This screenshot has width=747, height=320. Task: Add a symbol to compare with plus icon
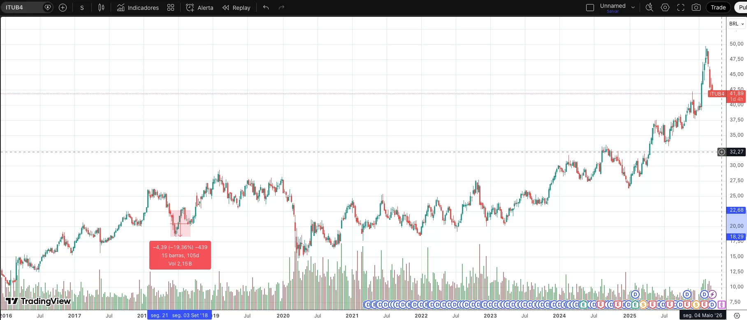point(63,7)
